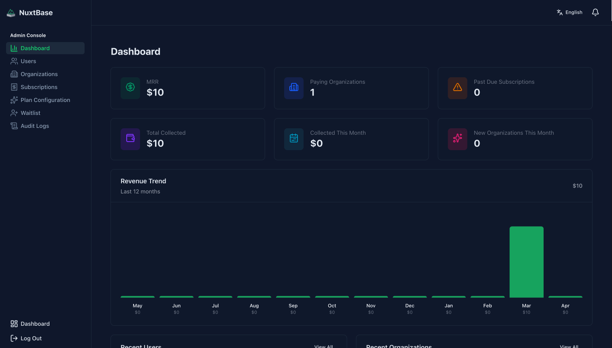Open View All under Recent Users
This screenshot has width=612, height=348.
tap(323, 346)
